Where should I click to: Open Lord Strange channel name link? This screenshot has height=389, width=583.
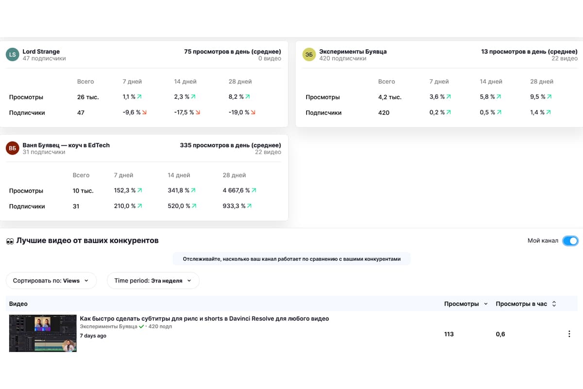[x=41, y=51]
